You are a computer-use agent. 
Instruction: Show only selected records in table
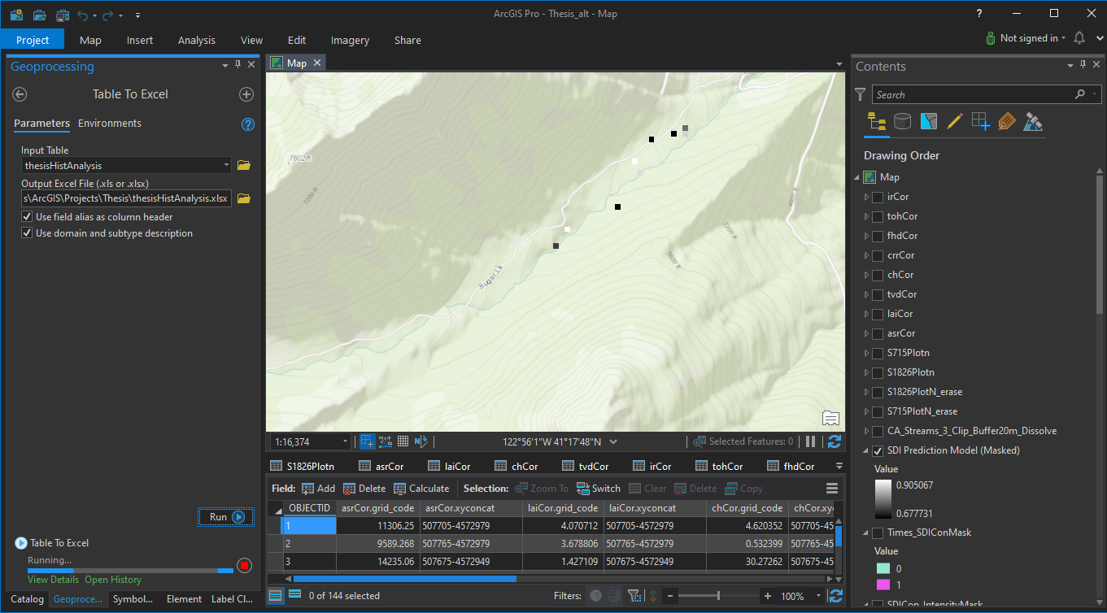(x=295, y=596)
